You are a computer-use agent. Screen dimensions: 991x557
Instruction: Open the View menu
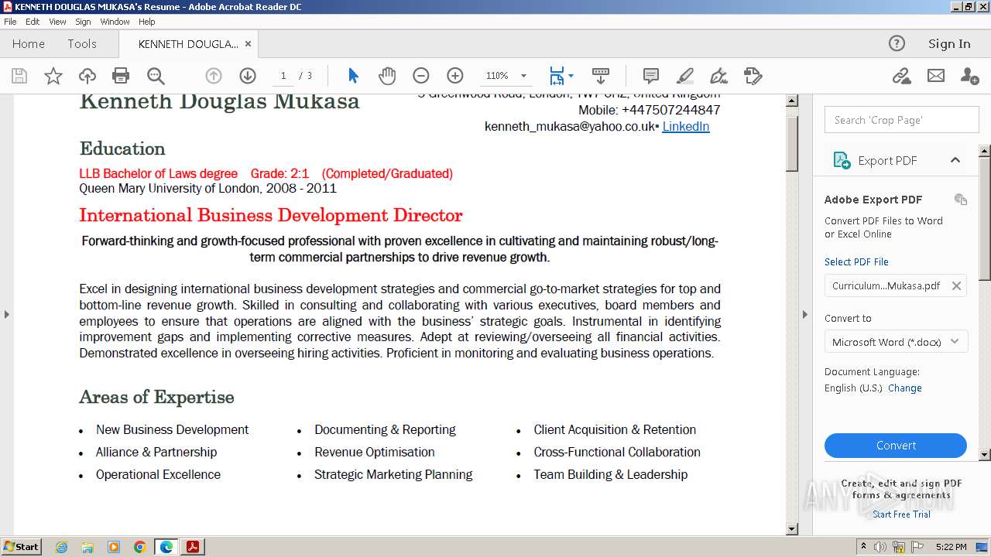coord(57,22)
